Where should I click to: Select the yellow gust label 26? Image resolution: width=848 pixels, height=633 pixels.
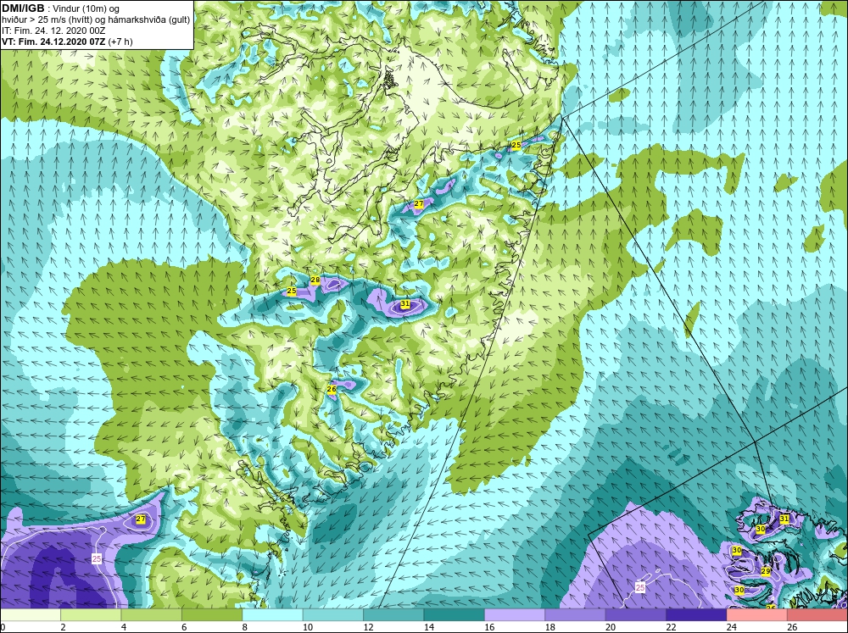pos(332,389)
